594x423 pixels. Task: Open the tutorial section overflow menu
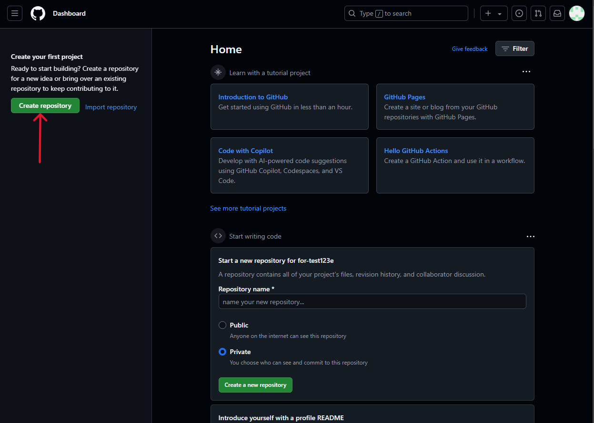(526, 71)
